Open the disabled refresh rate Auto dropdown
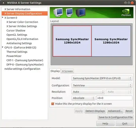Screen dimensions: 136x128 click(119, 92)
